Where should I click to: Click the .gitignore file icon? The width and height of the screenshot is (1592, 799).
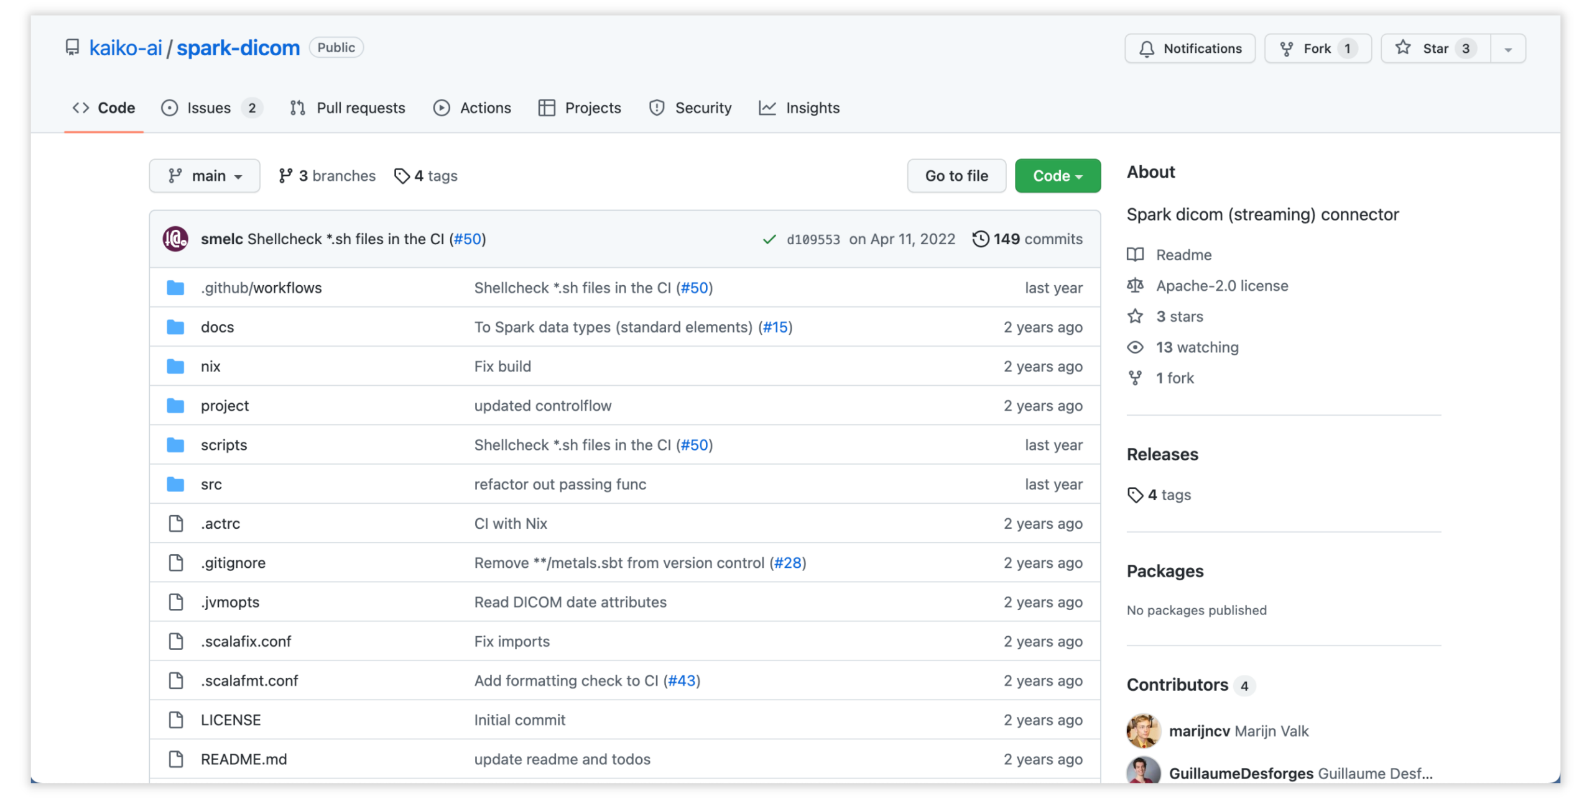point(176,562)
